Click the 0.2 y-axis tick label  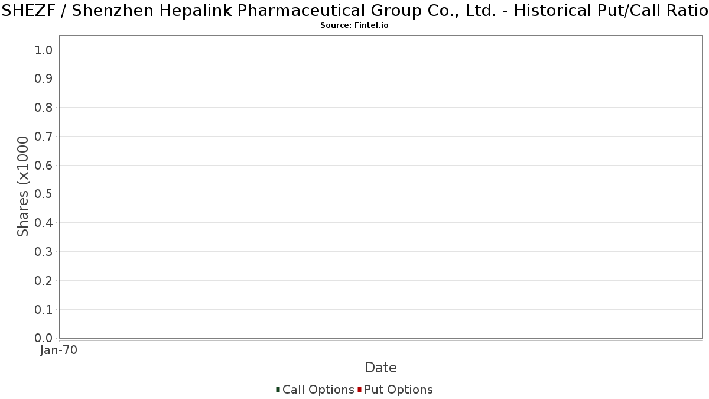click(x=44, y=281)
